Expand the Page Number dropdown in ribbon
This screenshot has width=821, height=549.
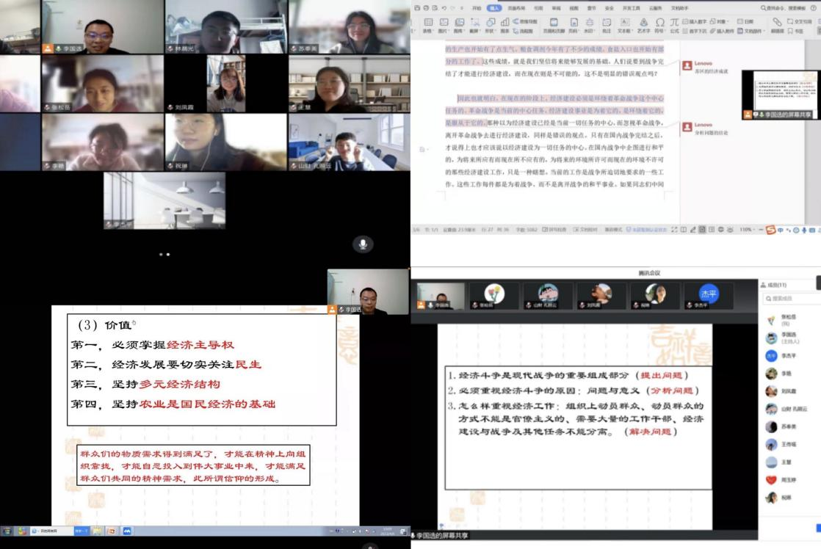click(x=574, y=32)
